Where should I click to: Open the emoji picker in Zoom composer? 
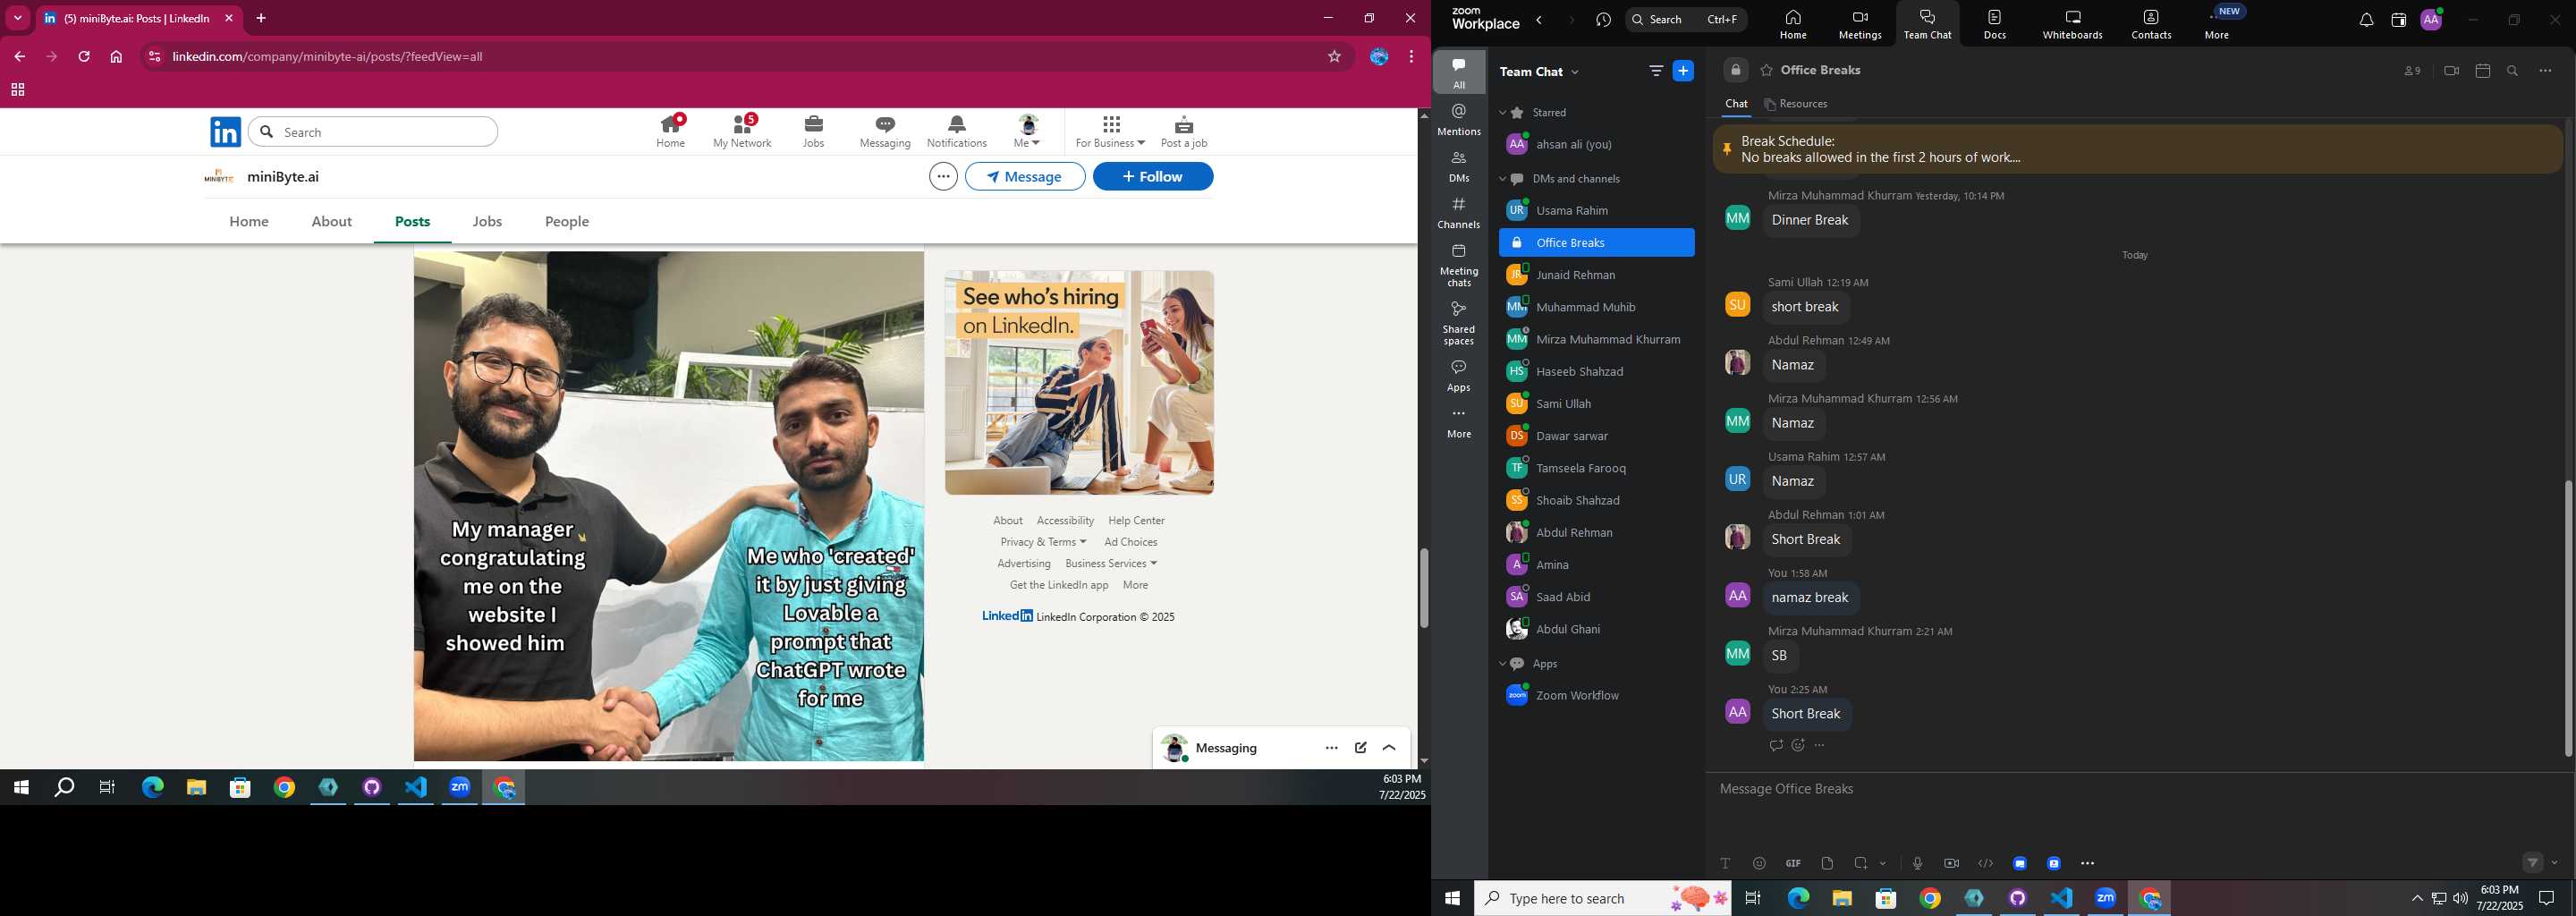(x=1759, y=863)
